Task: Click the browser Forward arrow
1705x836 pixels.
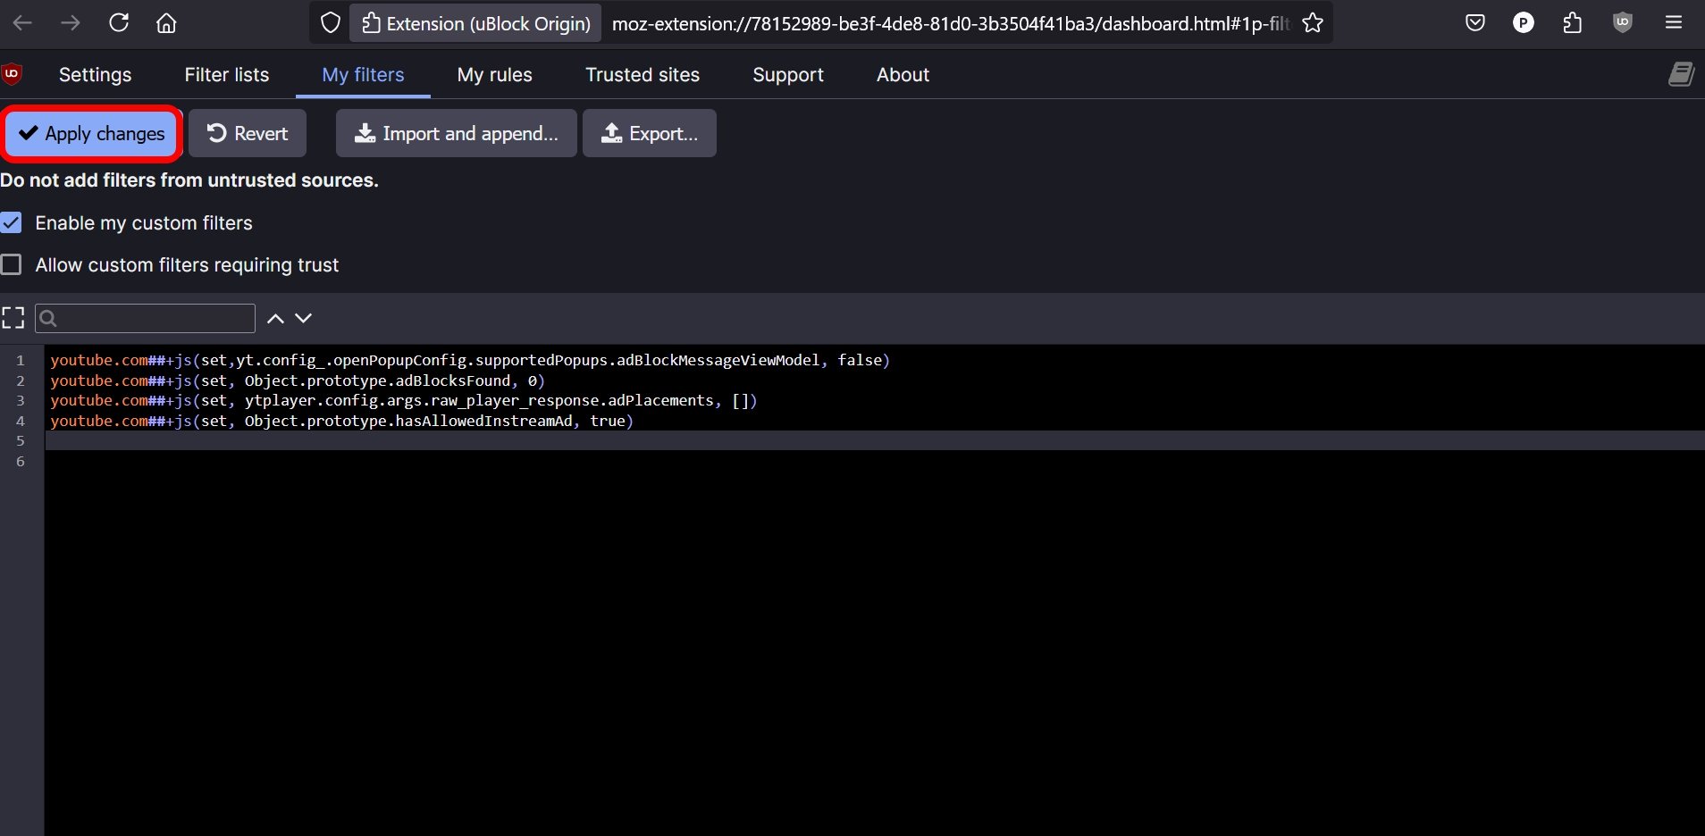Action: (70, 23)
